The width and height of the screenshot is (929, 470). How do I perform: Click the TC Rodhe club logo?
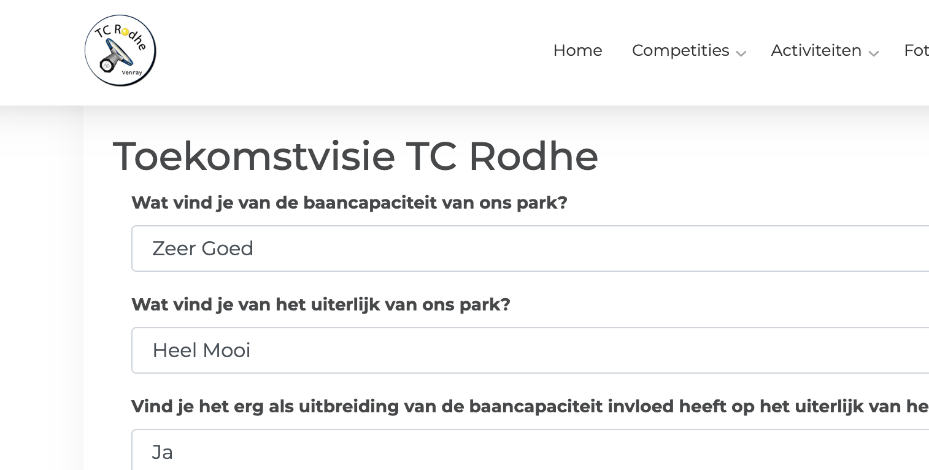[120, 50]
